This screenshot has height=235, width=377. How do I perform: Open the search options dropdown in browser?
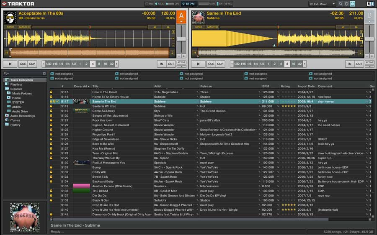pyautogui.click(x=6, y=74)
